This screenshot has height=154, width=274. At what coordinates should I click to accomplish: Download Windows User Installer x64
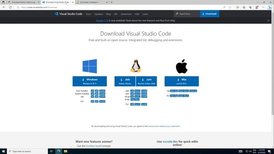click(92, 91)
